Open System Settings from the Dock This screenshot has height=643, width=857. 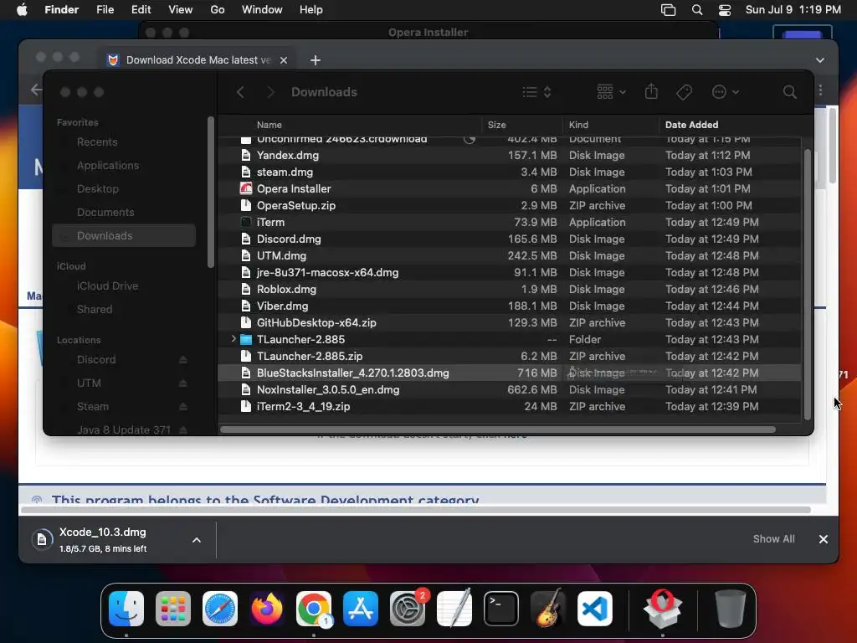tap(408, 609)
